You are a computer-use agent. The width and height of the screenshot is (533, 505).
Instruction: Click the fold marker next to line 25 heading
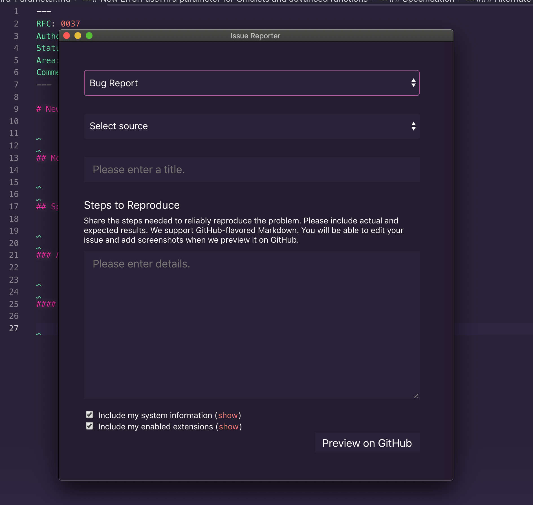tap(39, 297)
